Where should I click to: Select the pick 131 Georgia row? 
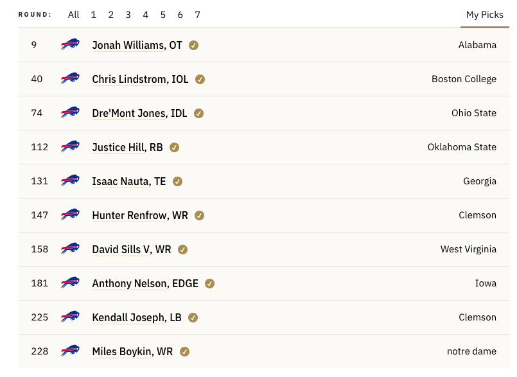[x=264, y=181]
